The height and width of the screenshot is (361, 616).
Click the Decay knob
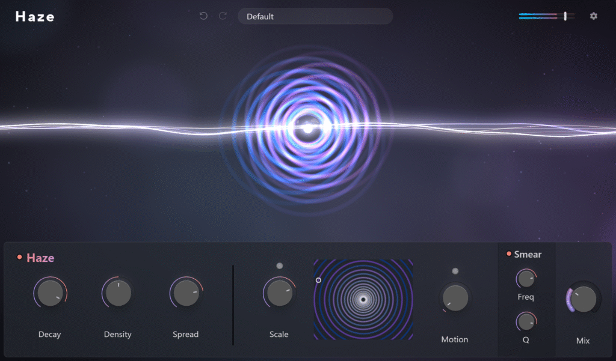pos(50,293)
